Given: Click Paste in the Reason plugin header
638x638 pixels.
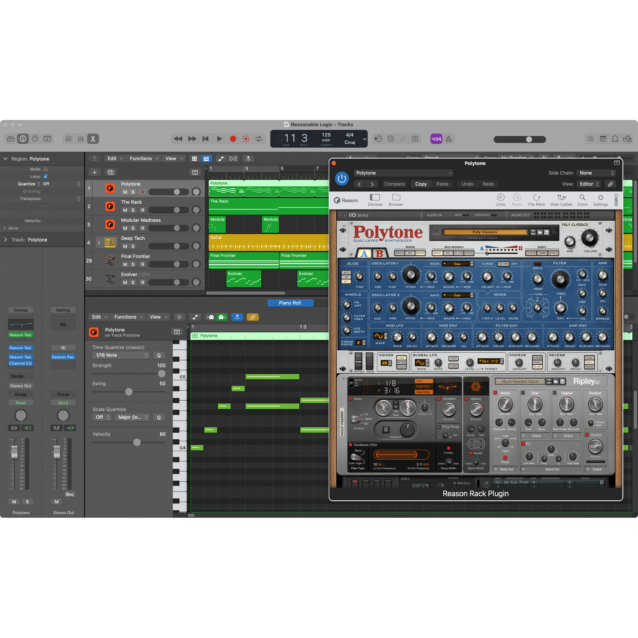Looking at the screenshot, I should click(x=442, y=184).
